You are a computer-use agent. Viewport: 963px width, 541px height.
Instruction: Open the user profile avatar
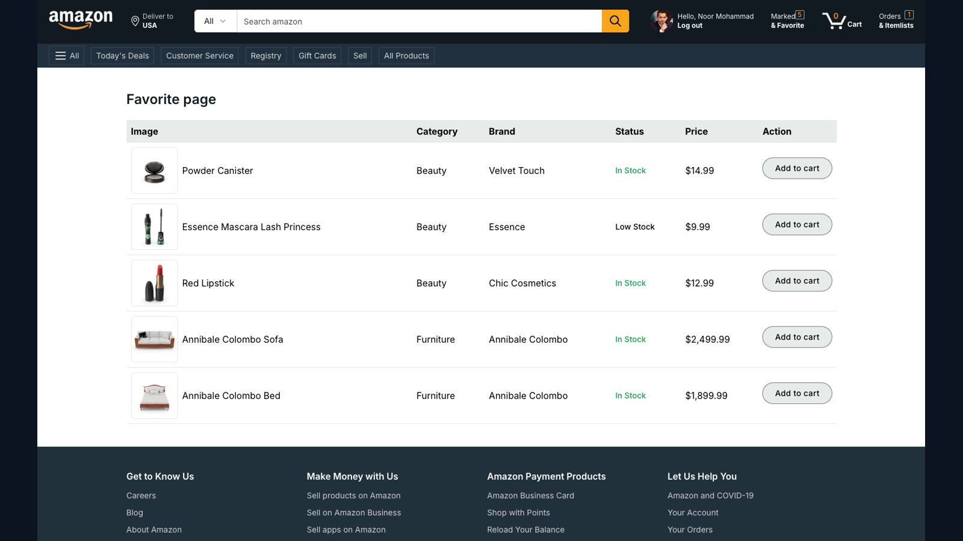pos(661,21)
